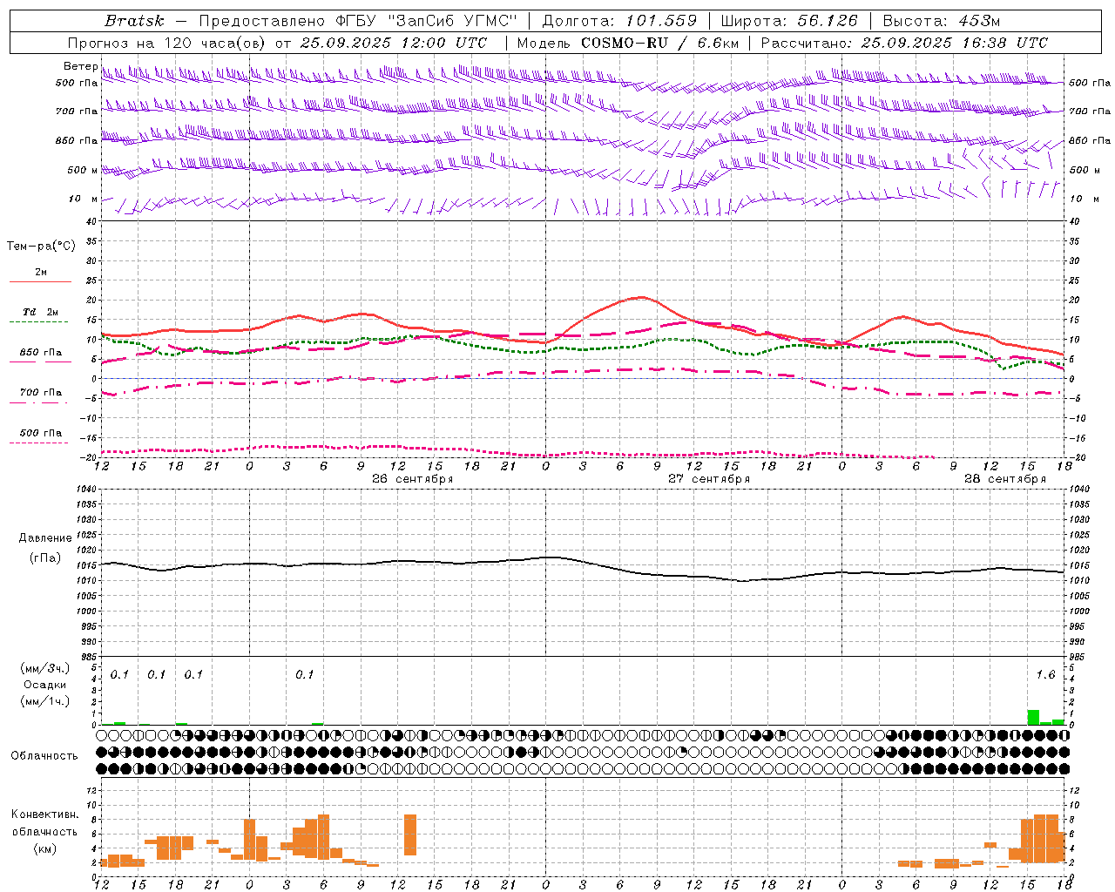The height and width of the screenshot is (892, 1115).
Task: Click the 'Облачность' cloud cover label
Action: click(x=44, y=756)
